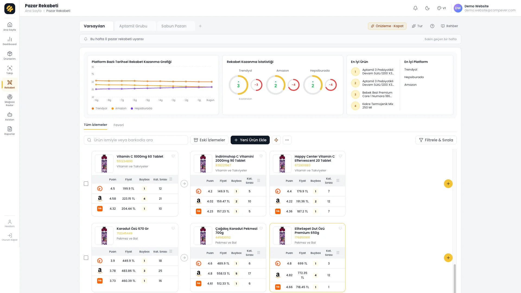Click arrow next to Vitamin C 1000mg card
The height and width of the screenshot is (293, 521).
(184, 184)
